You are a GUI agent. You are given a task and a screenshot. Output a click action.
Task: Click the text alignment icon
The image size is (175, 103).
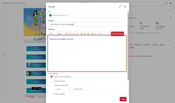(82, 34)
